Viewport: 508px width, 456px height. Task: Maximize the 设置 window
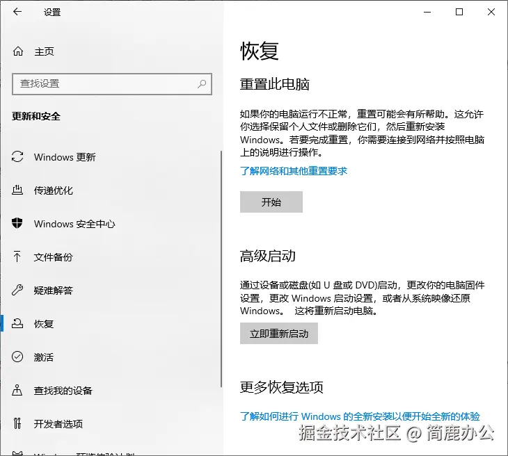coord(459,12)
